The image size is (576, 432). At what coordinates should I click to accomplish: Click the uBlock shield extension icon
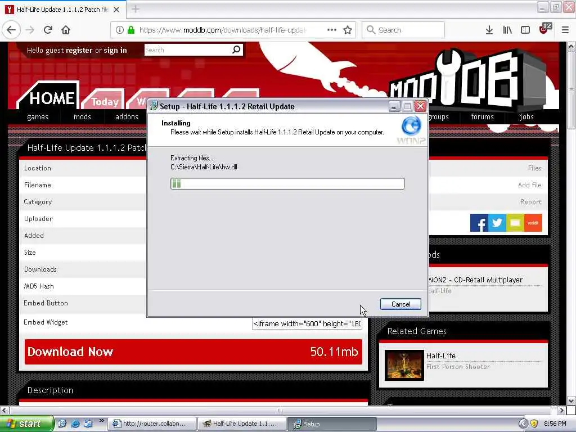(544, 29)
